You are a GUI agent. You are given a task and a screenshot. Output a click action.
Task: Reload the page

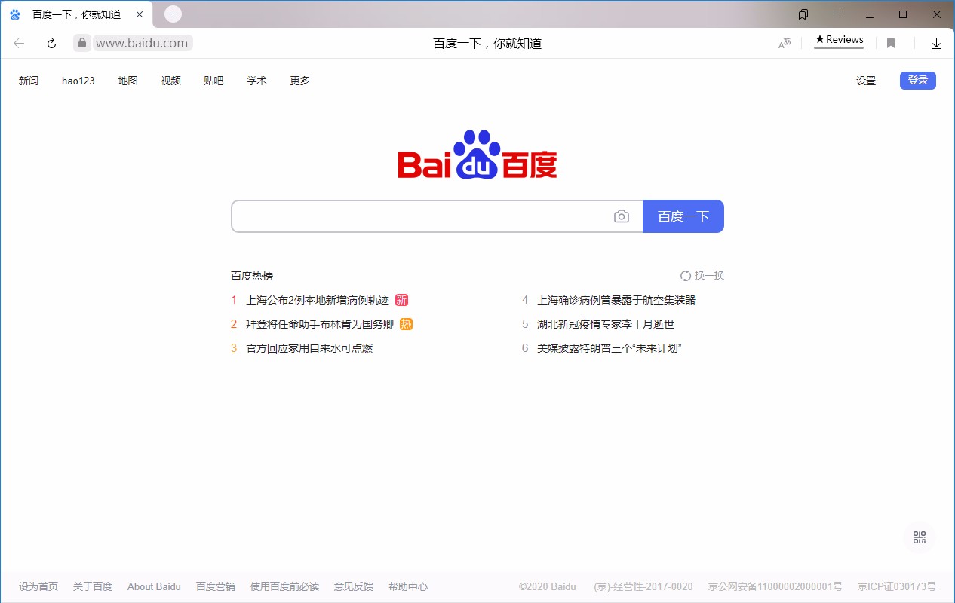point(51,43)
